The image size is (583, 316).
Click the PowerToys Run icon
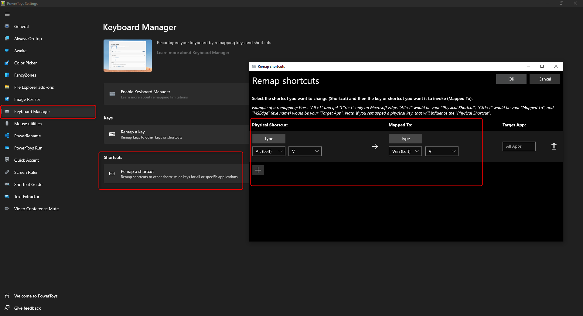coord(7,148)
